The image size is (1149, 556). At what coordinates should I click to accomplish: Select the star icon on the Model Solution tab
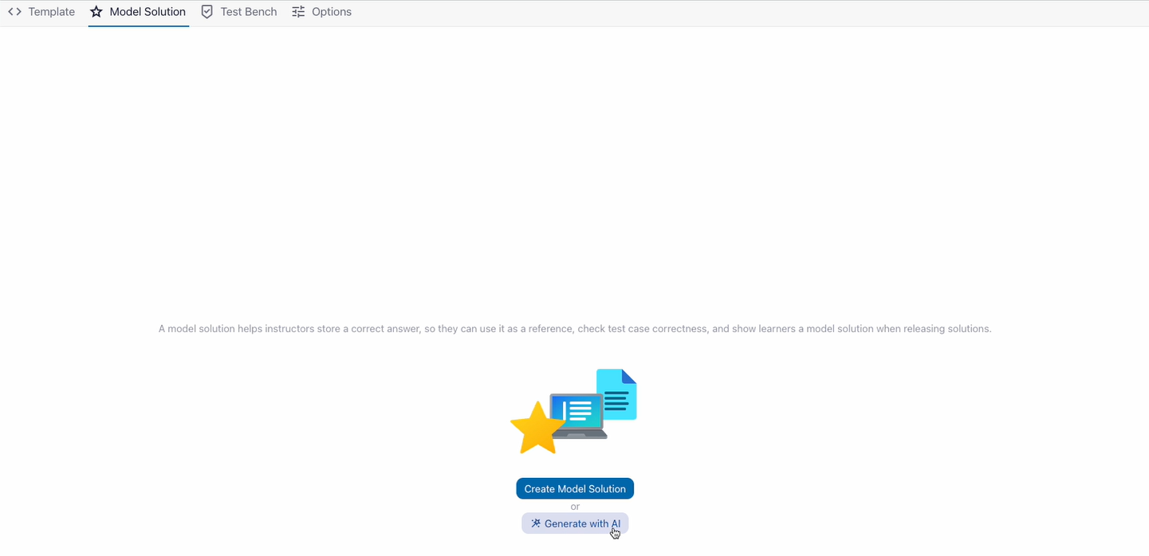point(96,11)
